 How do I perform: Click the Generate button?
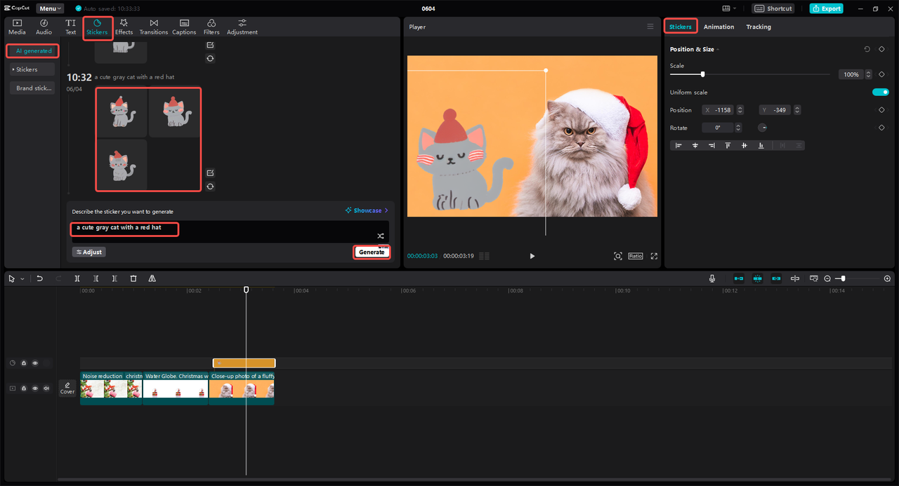[x=372, y=252]
